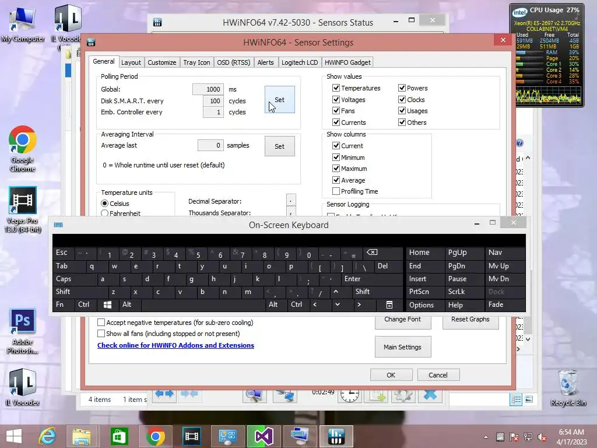Open Internet Explorer from the taskbar
Viewport: 597px width, 448px height.
point(47,436)
